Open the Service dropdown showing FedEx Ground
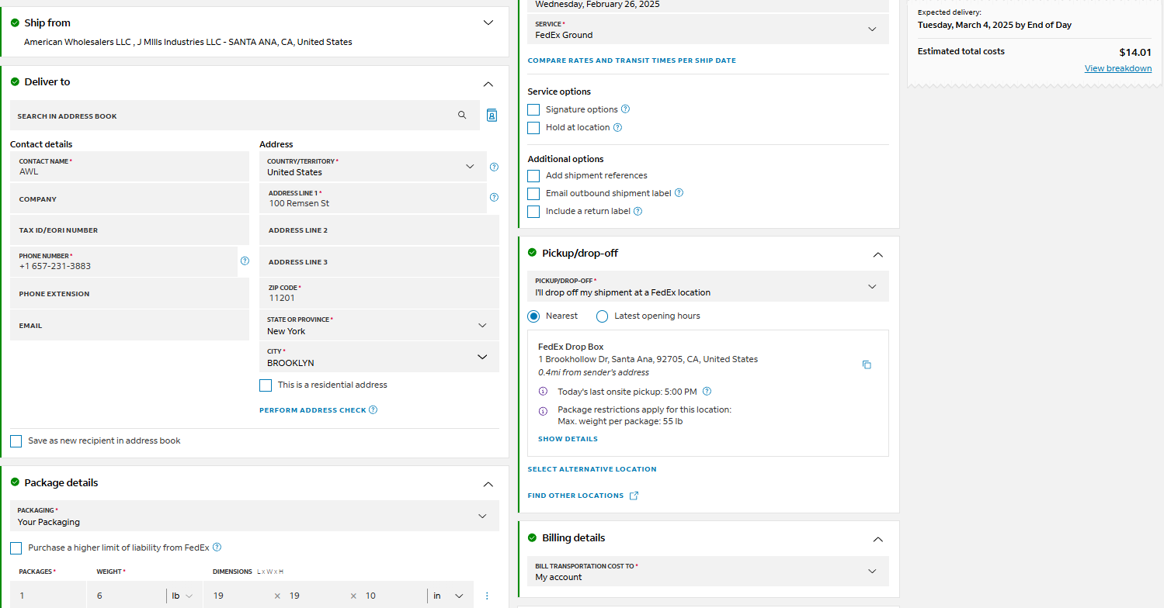The height and width of the screenshot is (608, 1164). (x=708, y=29)
